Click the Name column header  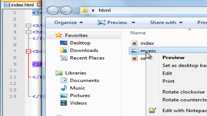tap(138, 33)
